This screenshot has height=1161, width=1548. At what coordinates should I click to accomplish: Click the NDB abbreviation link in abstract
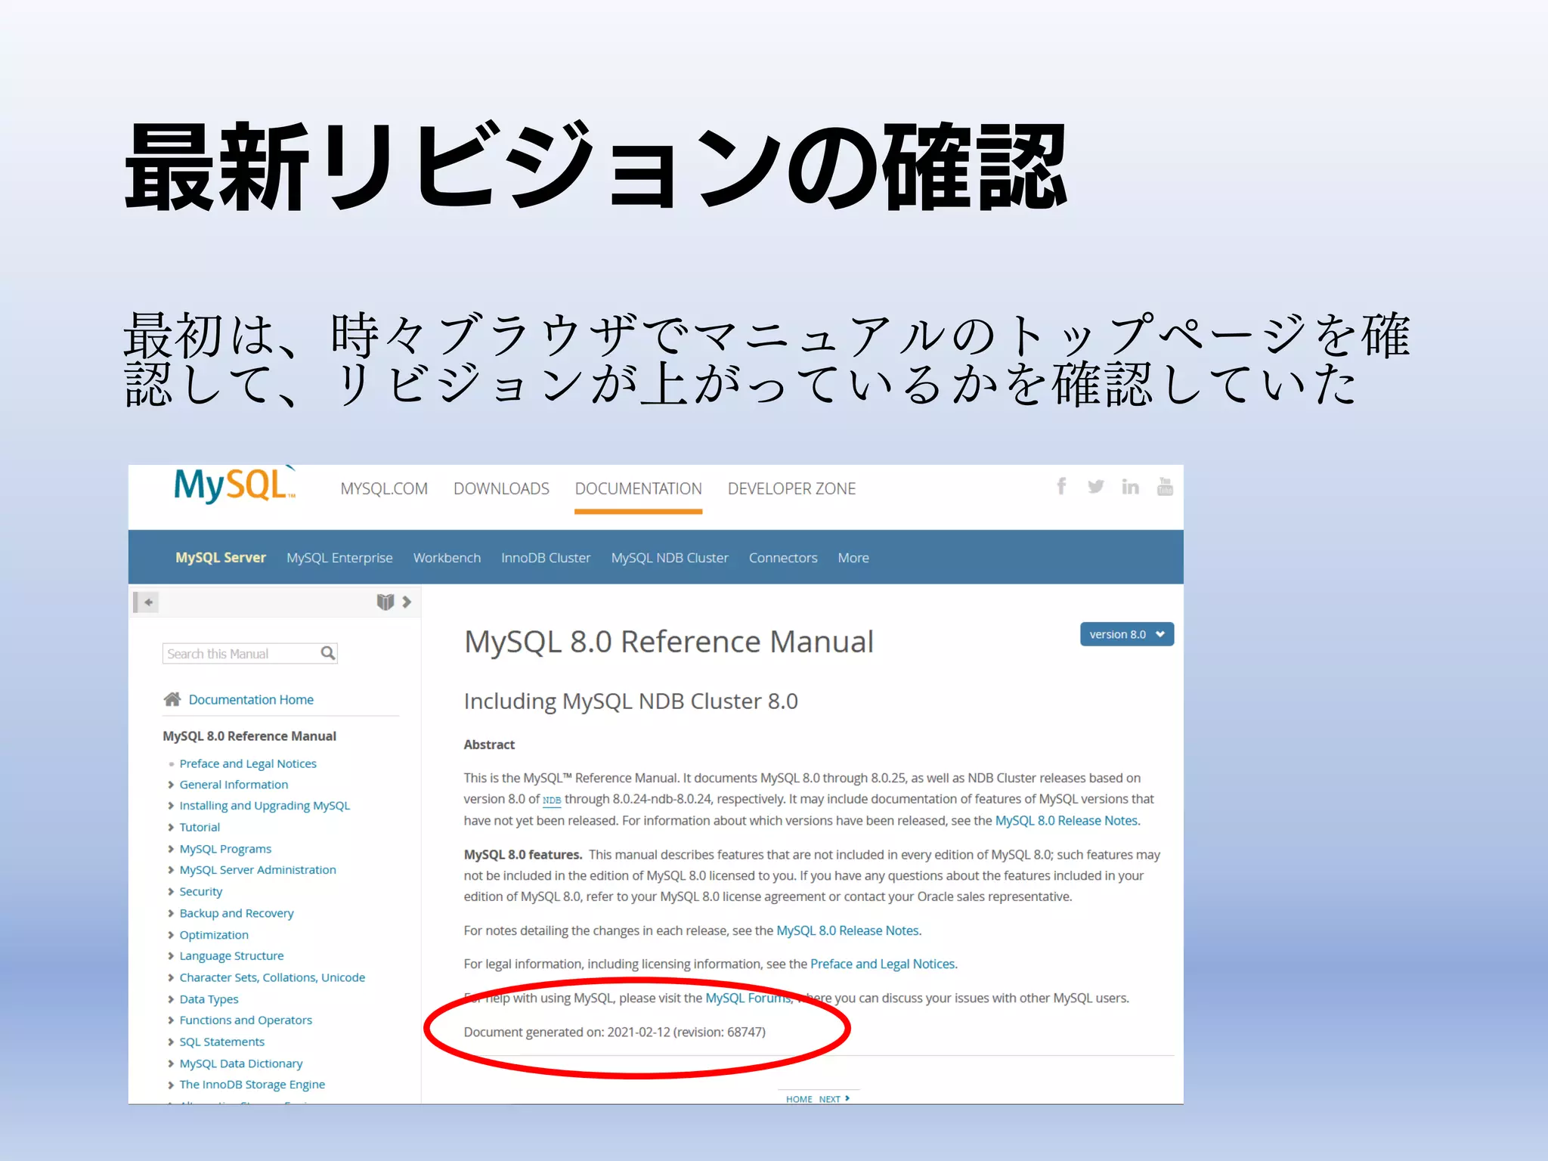552,800
